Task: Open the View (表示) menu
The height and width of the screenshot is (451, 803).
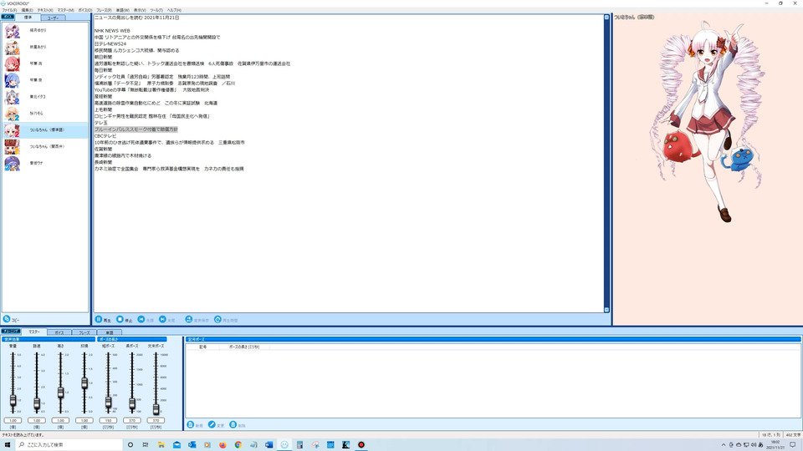Action: click(140, 10)
